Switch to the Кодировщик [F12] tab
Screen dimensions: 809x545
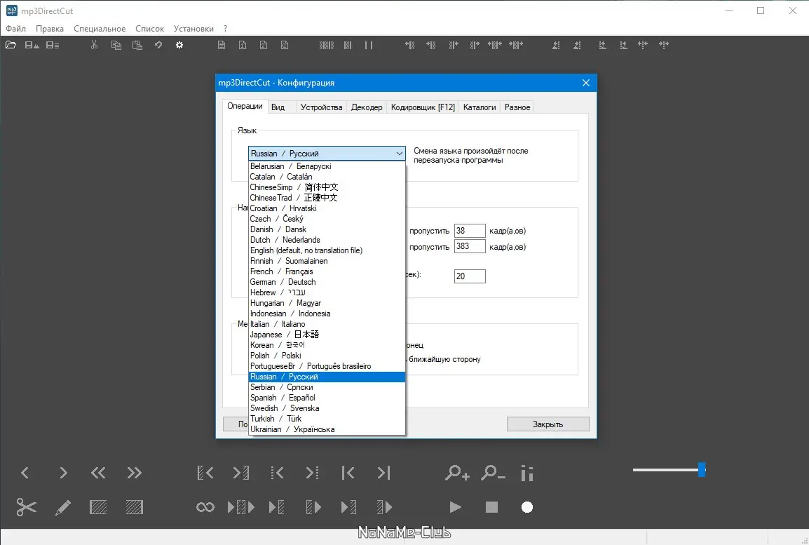[423, 107]
